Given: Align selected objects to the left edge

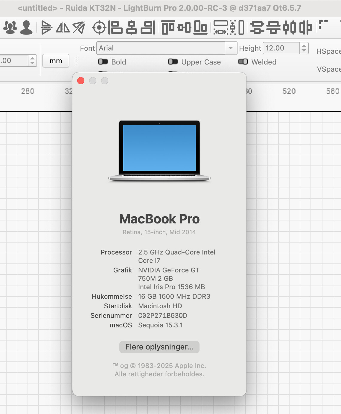Looking at the screenshot, I should point(115,28).
